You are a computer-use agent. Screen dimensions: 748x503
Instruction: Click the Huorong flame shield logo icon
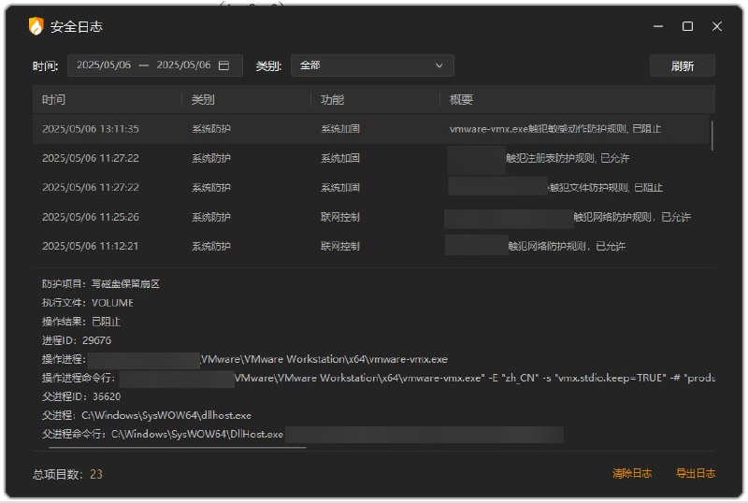(x=36, y=26)
